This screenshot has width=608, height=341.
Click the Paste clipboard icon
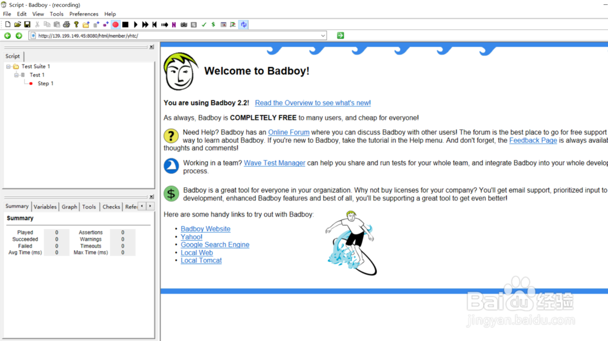pyautogui.click(x=57, y=24)
